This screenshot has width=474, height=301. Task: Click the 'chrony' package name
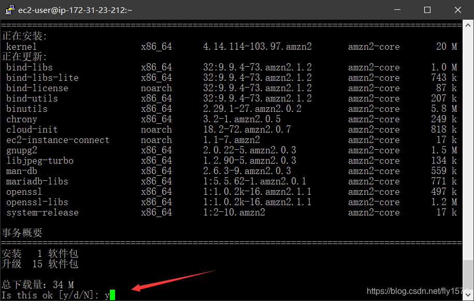pos(21,119)
